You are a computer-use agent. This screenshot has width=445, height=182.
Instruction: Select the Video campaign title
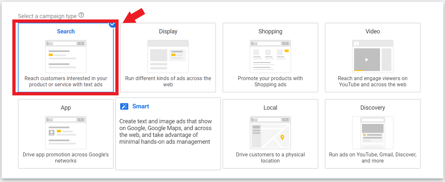(x=373, y=31)
